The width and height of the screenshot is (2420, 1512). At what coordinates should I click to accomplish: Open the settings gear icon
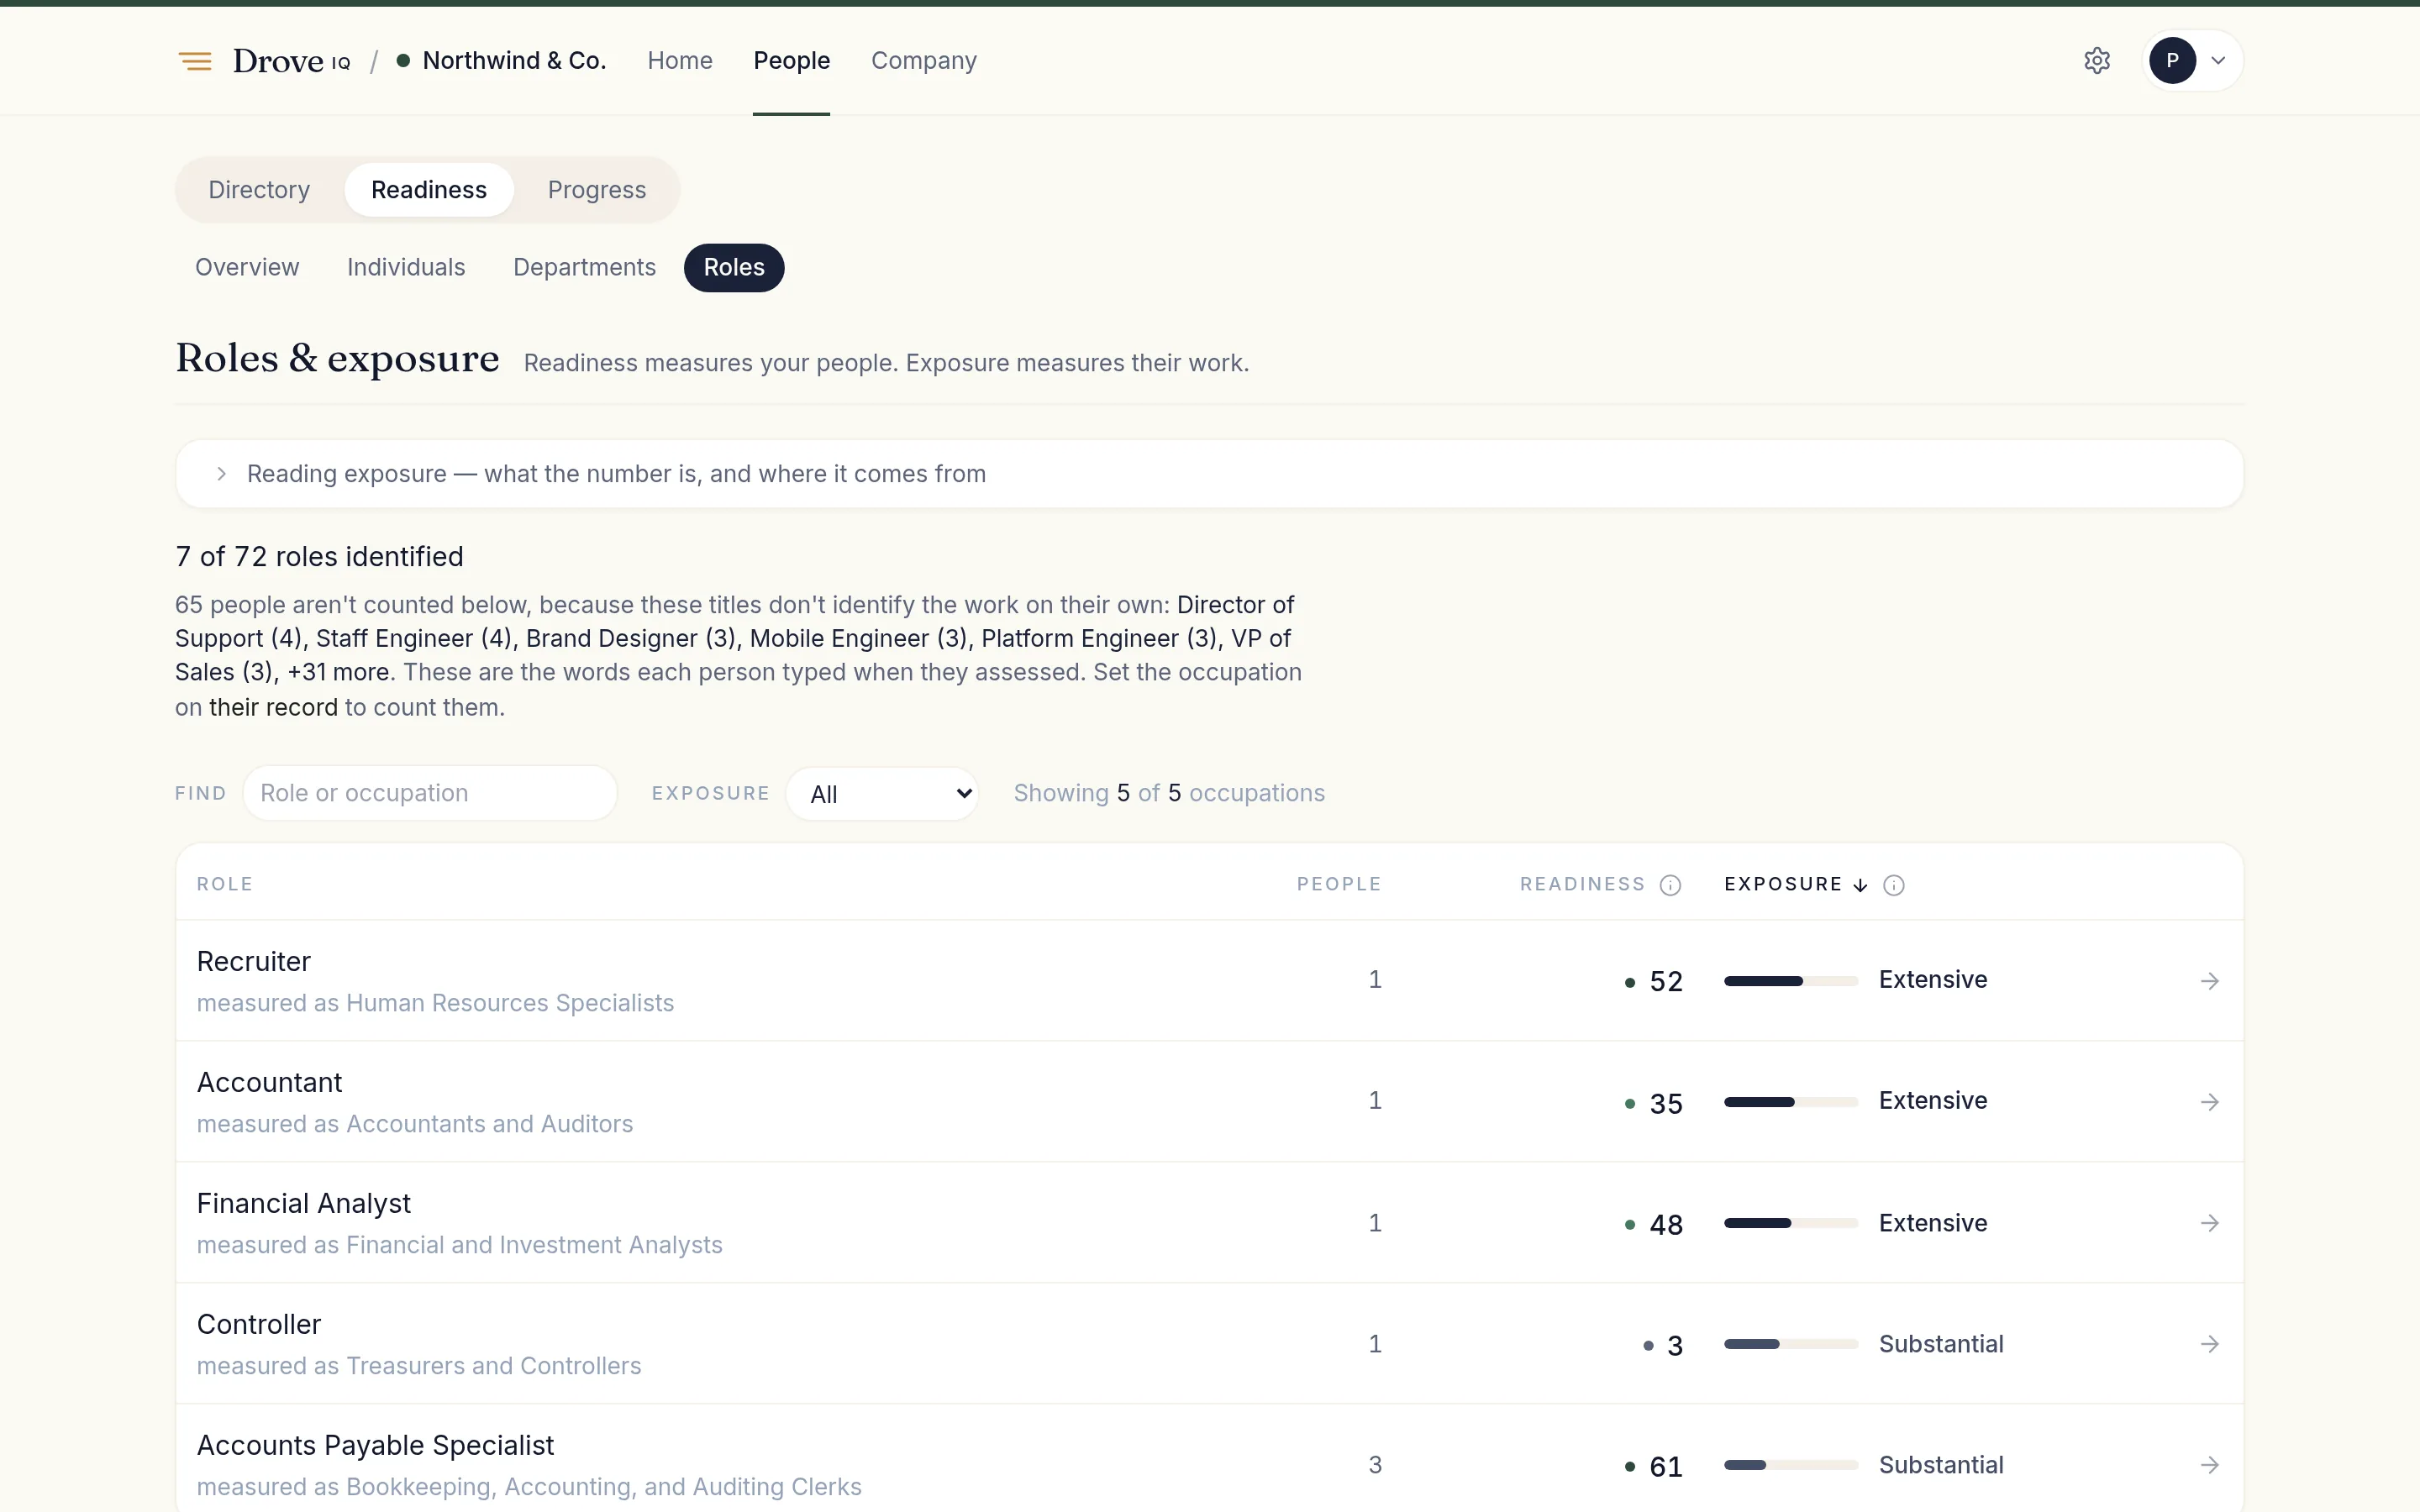(2097, 61)
